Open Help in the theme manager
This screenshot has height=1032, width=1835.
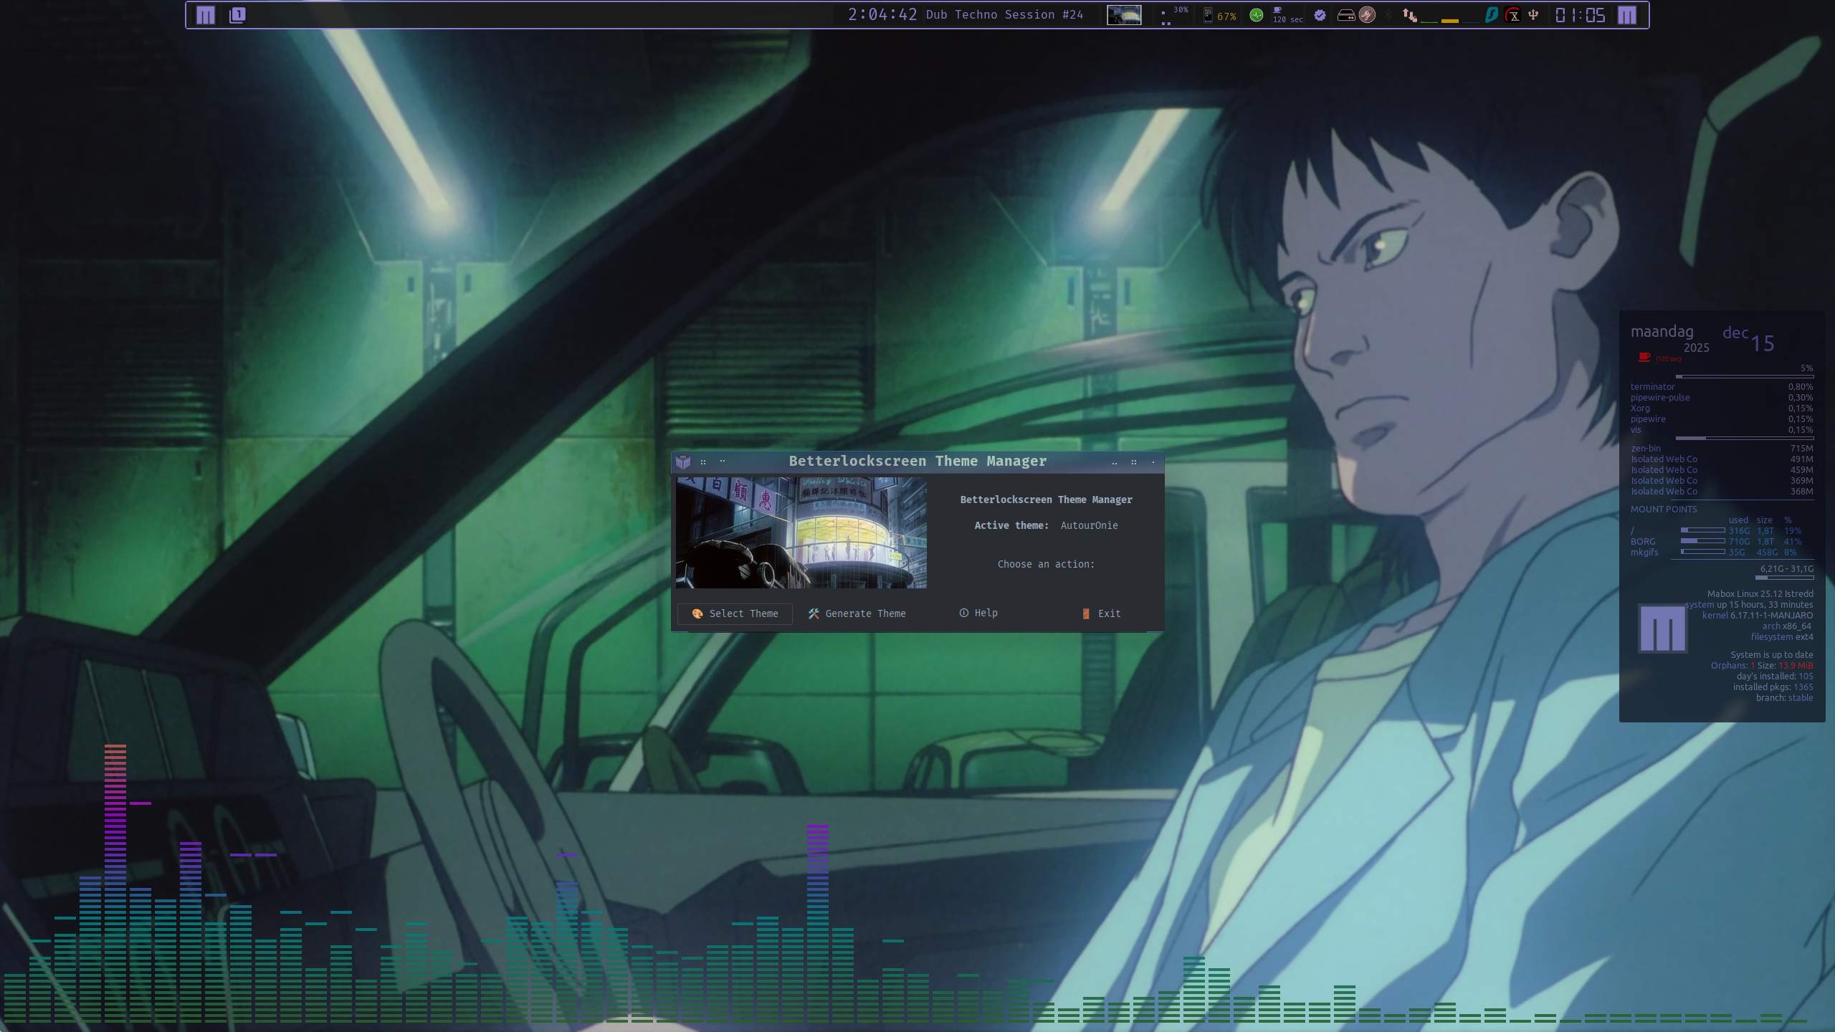pos(978,613)
